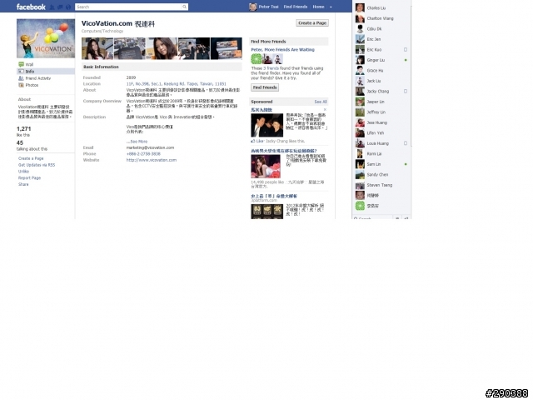Click Sam Lin's green online indicator
The image size is (533, 400).
(406, 164)
